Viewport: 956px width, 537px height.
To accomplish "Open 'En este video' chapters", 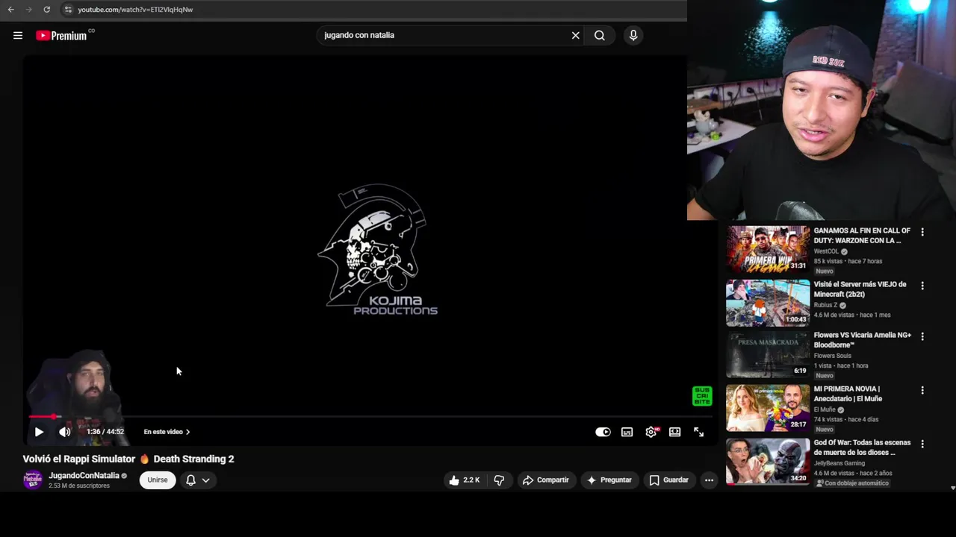I will pos(167,432).
